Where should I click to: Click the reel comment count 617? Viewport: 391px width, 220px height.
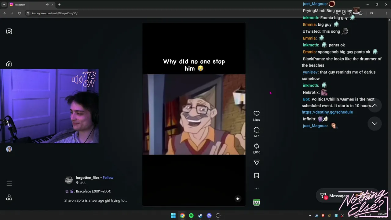(256, 136)
